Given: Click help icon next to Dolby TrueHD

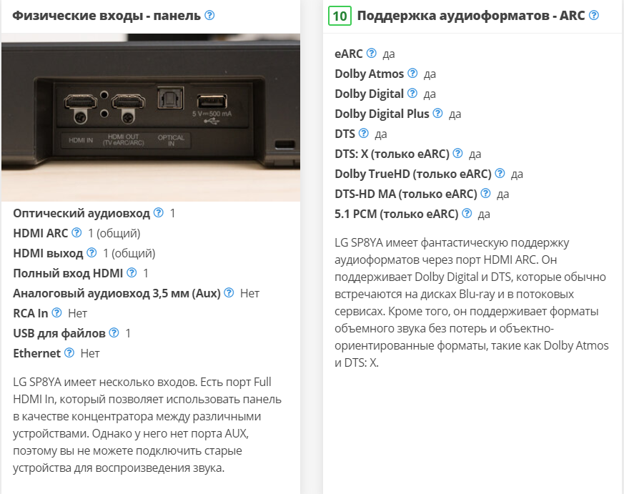Looking at the screenshot, I should tap(500, 173).
